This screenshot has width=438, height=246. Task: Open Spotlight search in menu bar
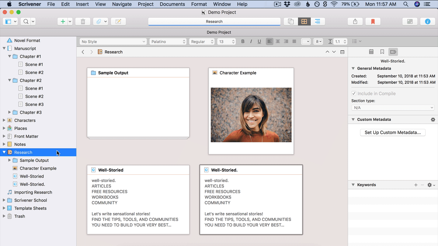click(405, 4)
